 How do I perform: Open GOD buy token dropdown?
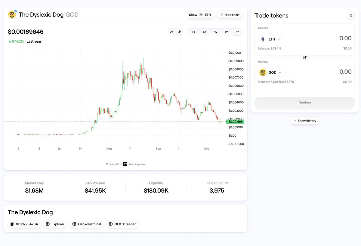[272, 72]
